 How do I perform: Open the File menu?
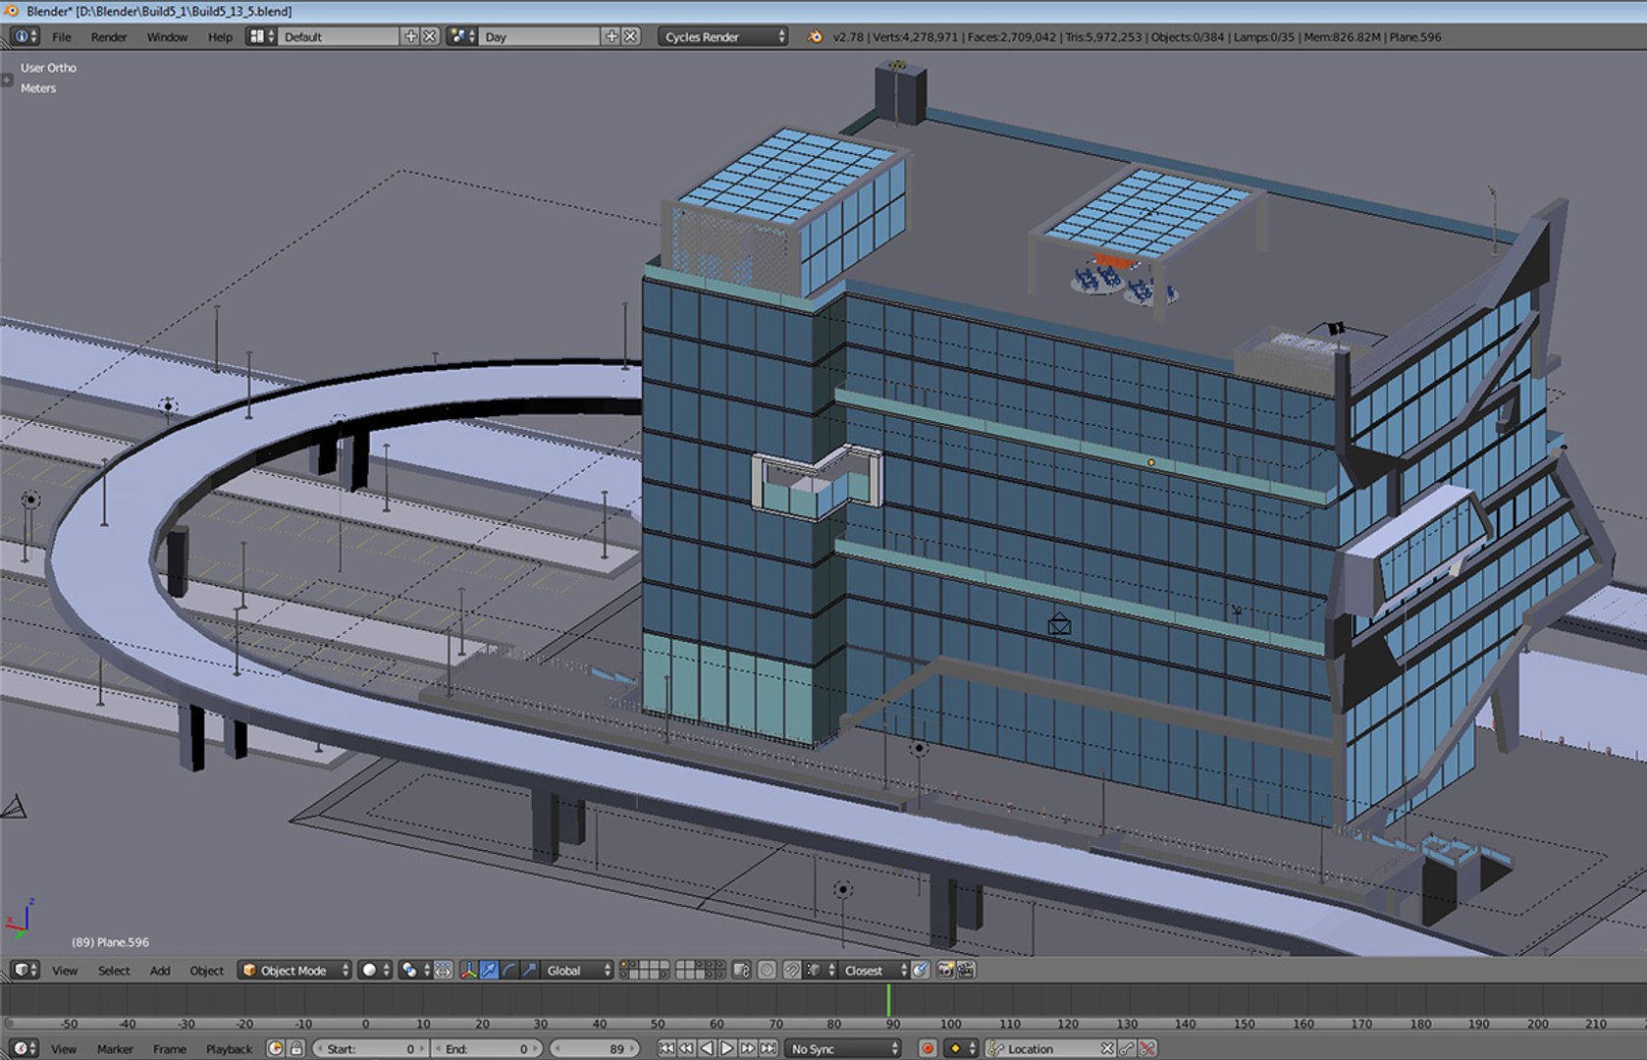tap(62, 37)
